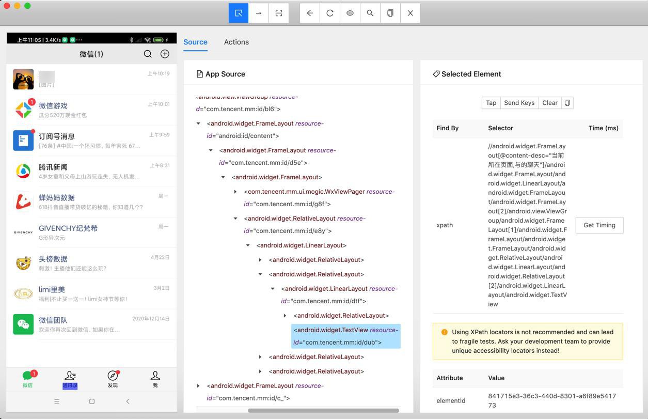Expand the last RelativeLayout tree node
Screen dimensions: 648x419
(x=260, y=371)
